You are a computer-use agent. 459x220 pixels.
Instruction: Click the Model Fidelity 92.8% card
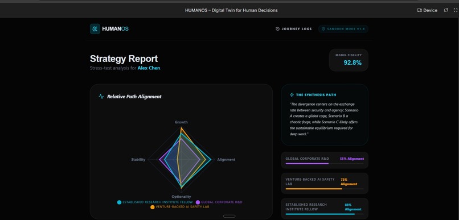pyautogui.click(x=349, y=60)
